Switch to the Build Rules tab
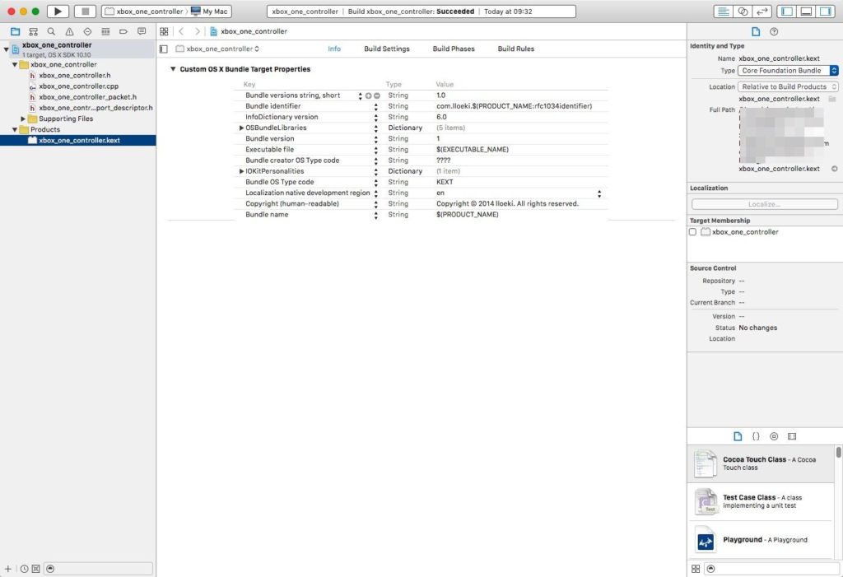 tap(516, 49)
